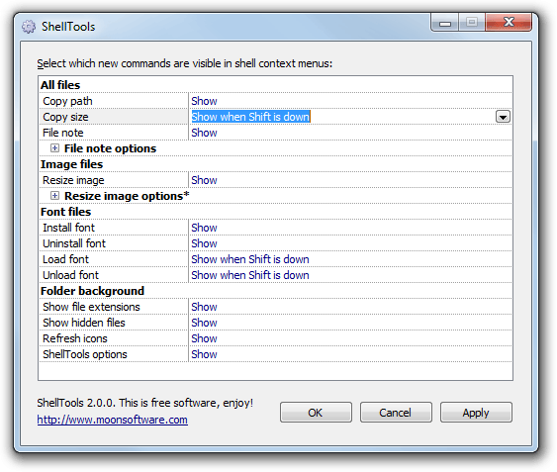Expand Resize image options
This screenshot has width=557, height=472.
tap(54, 196)
